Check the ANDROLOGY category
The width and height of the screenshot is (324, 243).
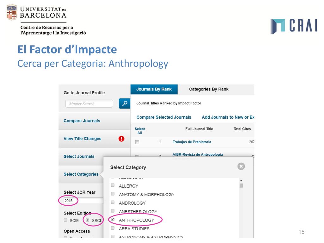113,202
